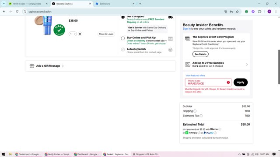Reload the Sephora basket page

(17, 12)
